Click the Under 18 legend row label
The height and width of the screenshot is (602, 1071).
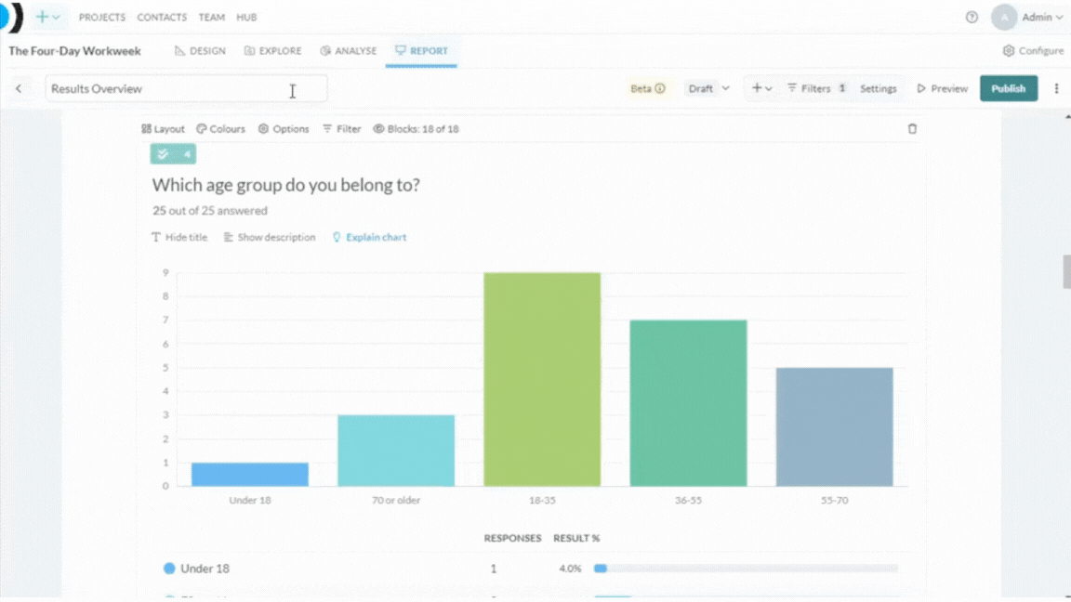pyautogui.click(x=205, y=569)
